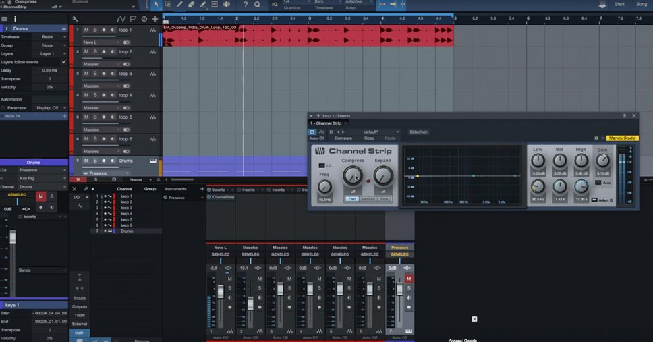Click the add track plus icon

tap(156, 19)
